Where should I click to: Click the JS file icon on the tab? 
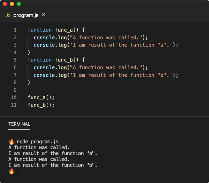(x=8, y=15)
